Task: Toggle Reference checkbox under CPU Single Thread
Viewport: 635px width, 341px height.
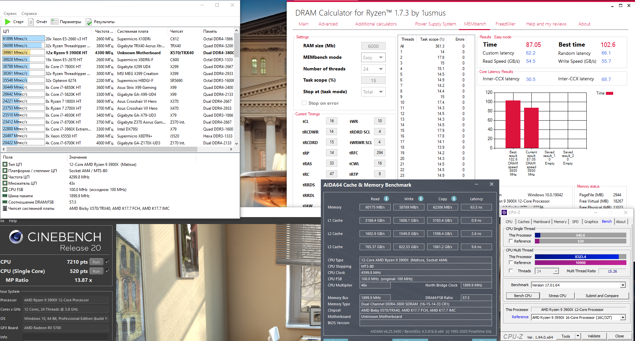Action: 511,241
